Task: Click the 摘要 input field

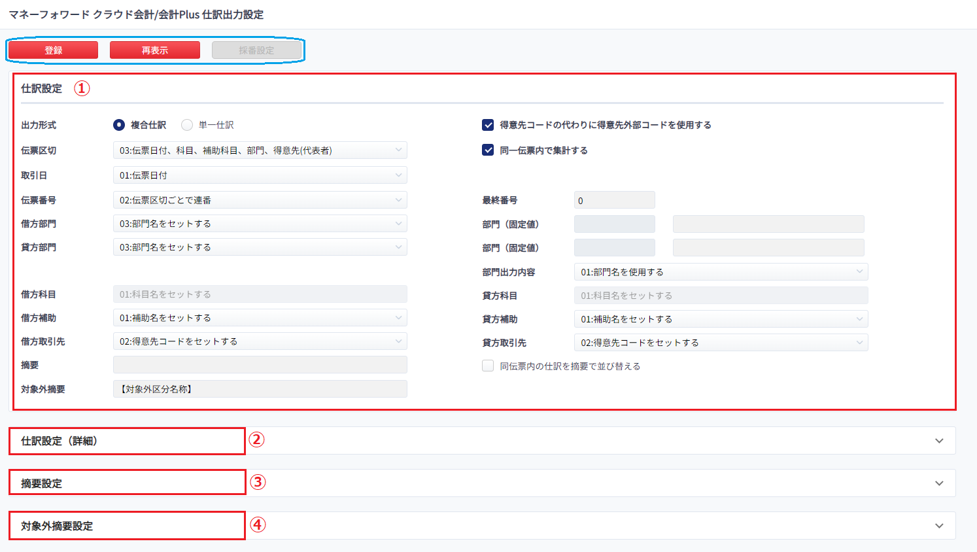Action: point(260,365)
